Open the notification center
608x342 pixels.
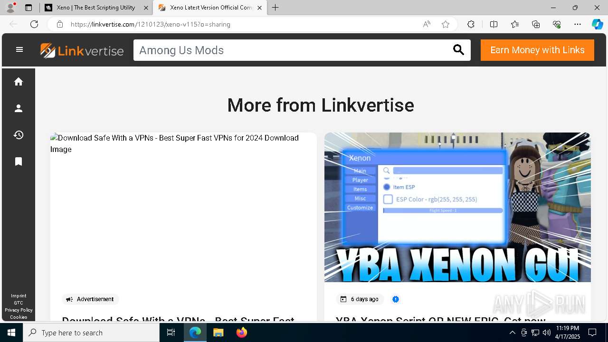(592, 332)
